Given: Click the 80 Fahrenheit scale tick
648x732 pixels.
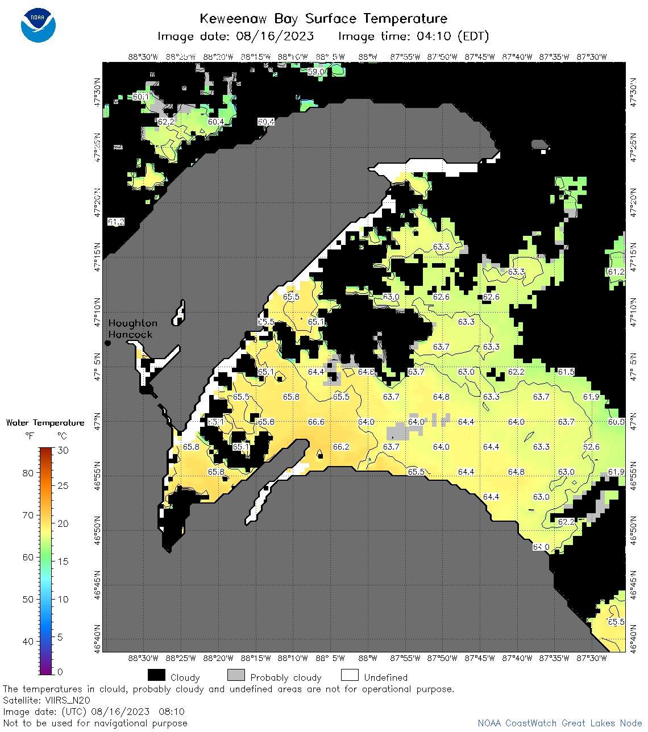Looking at the screenshot, I should coord(28,473).
